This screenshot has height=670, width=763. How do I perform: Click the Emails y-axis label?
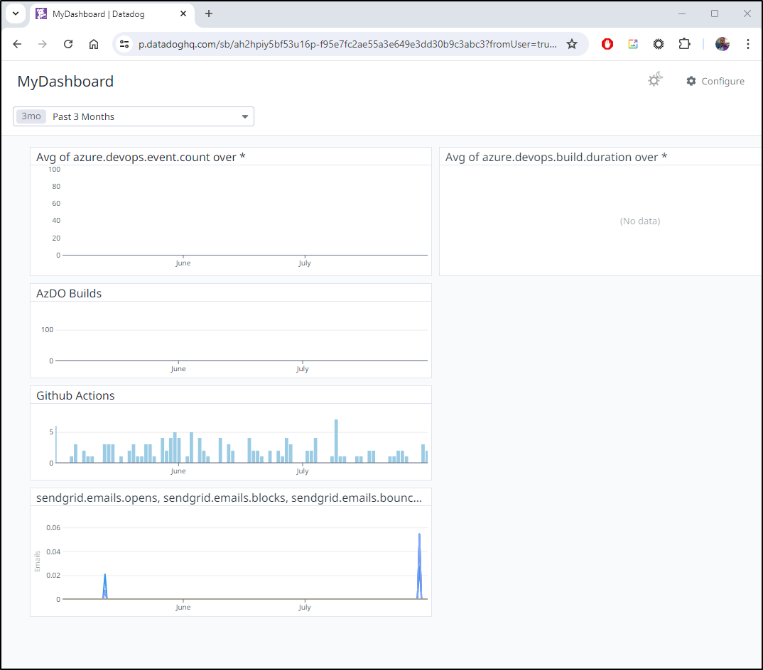click(38, 561)
